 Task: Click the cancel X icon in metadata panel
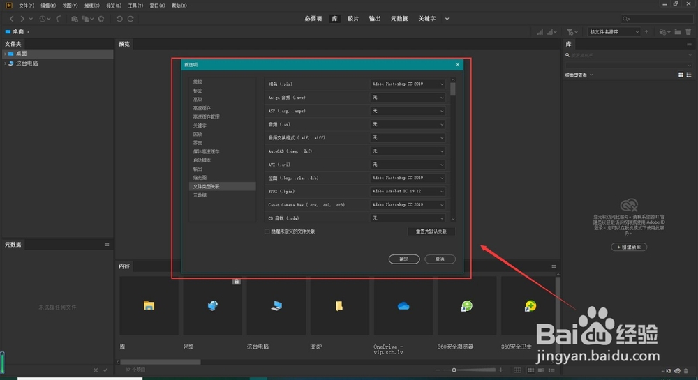(x=96, y=370)
